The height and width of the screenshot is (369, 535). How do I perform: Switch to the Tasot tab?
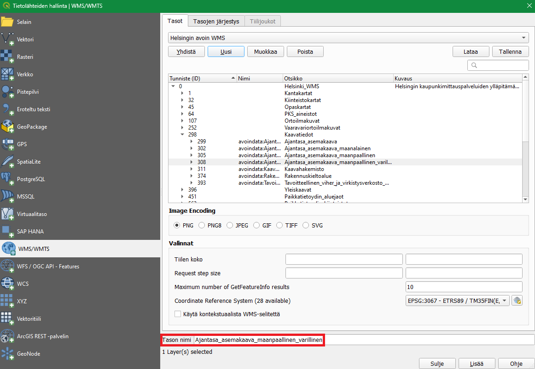coord(175,21)
